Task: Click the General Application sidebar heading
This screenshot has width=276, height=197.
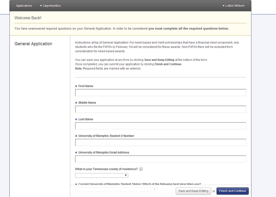Action: pyautogui.click(x=33, y=44)
